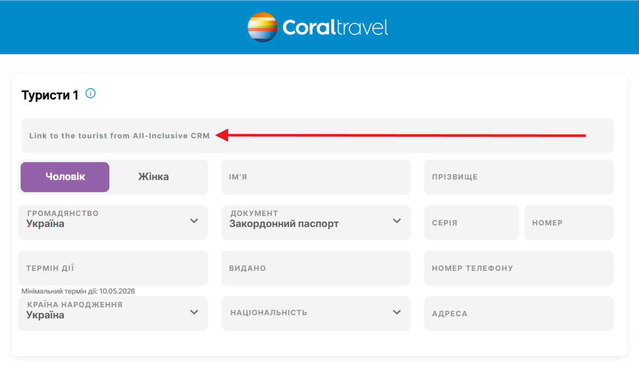Viewport: 639px width, 368px height.
Task: Open the info icon next to Туристи 1
Action: pyautogui.click(x=90, y=94)
